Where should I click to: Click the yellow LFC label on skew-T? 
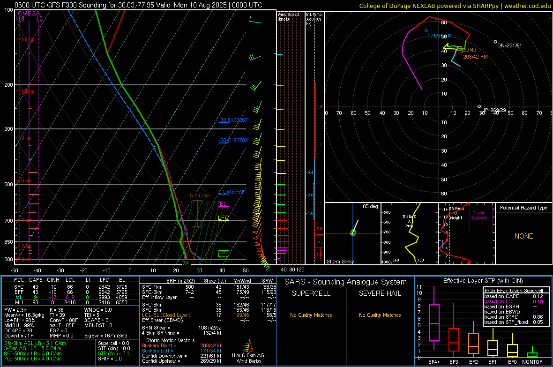pyautogui.click(x=223, y=218)
